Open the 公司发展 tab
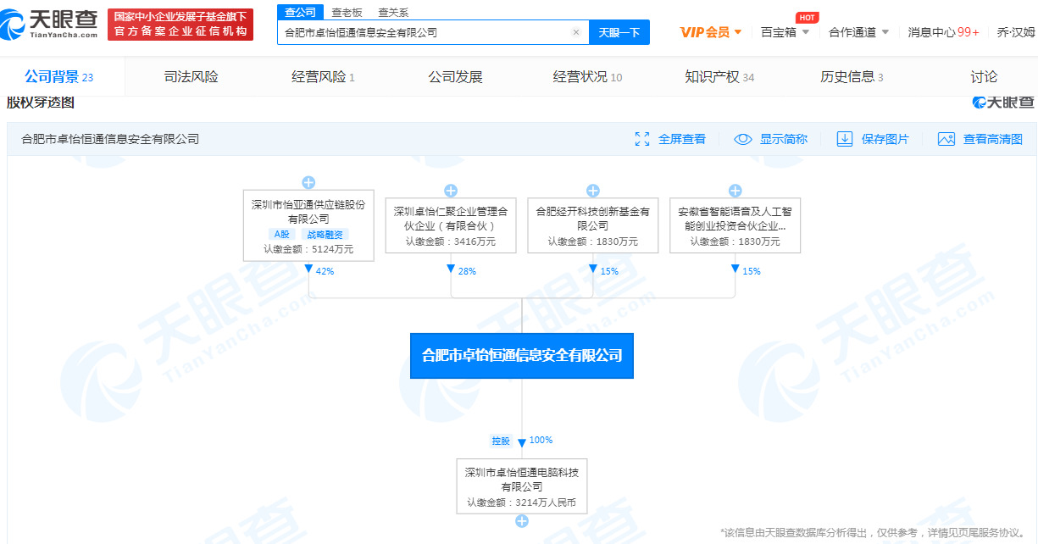The width and height of the screenshot is (1038, 544). (x=455, y=77)
